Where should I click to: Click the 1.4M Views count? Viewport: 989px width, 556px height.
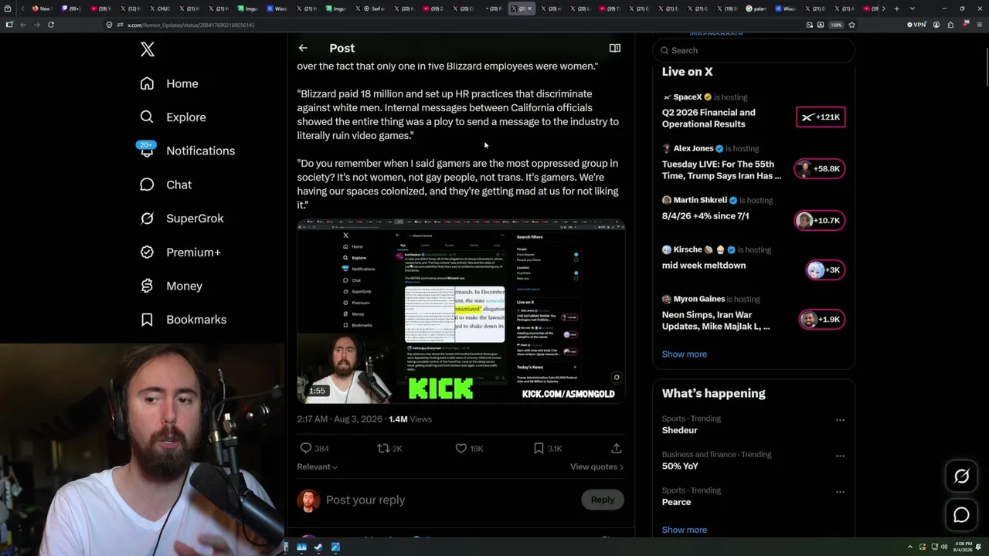410,419
